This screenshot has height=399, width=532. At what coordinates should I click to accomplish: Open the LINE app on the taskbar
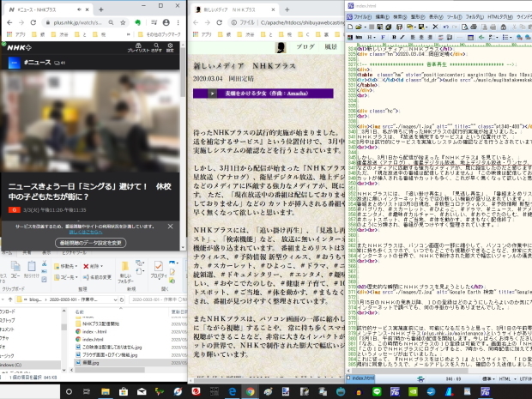click(377, 391)
